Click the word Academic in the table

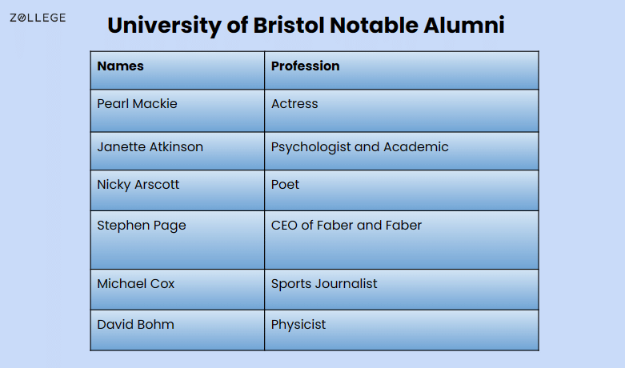[x=416, y=147]
